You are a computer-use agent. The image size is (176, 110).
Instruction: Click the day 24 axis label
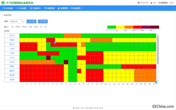[x=123, y=84]
